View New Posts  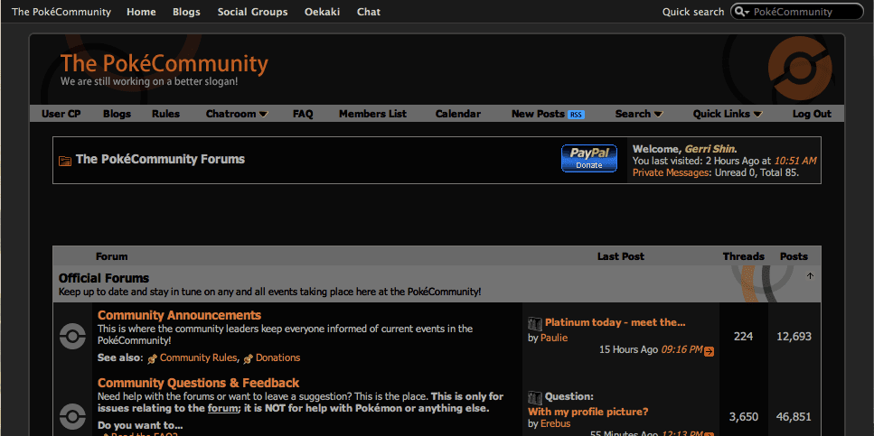538,114
